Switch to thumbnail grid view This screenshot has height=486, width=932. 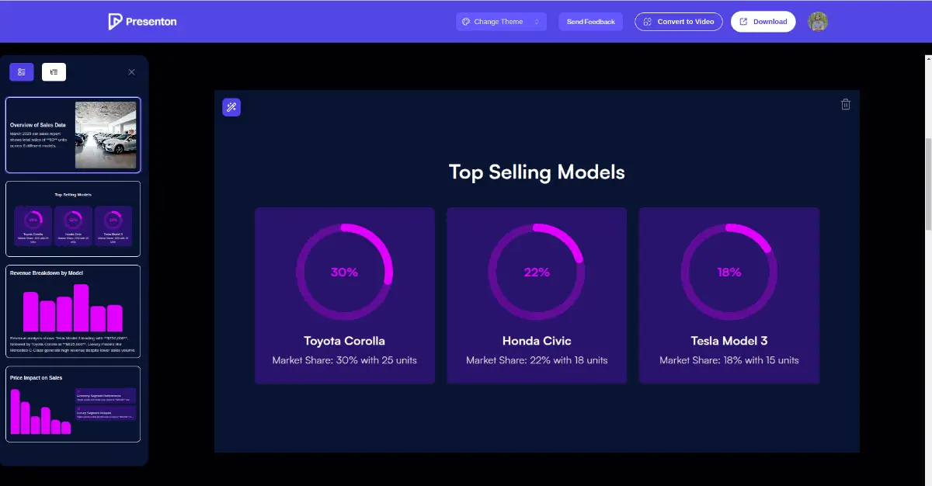pyautogui.click(x=22, y=72)
